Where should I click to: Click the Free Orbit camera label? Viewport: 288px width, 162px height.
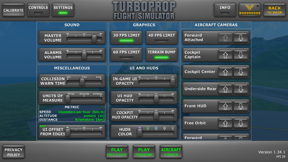[x=195, y=123]
